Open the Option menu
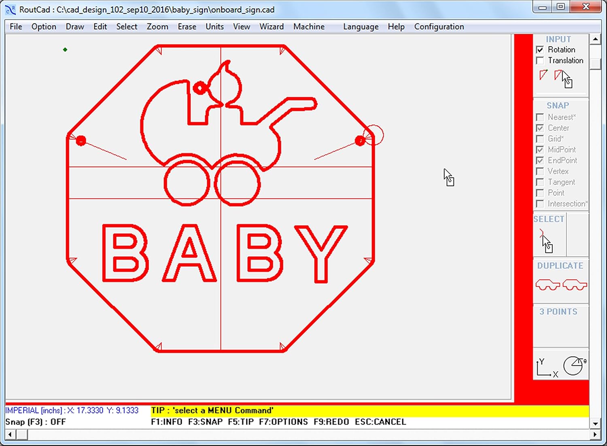Screen dimensions: 607x446 (x=44, y=27)
